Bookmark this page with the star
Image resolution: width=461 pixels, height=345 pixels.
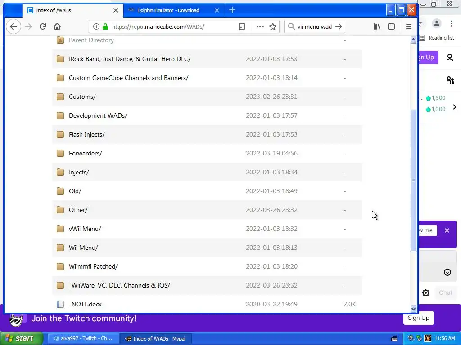tap(273, 27)
